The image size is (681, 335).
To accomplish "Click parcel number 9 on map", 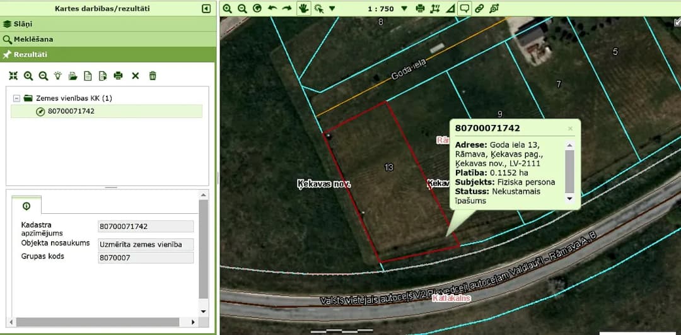I will coord(500,114).
